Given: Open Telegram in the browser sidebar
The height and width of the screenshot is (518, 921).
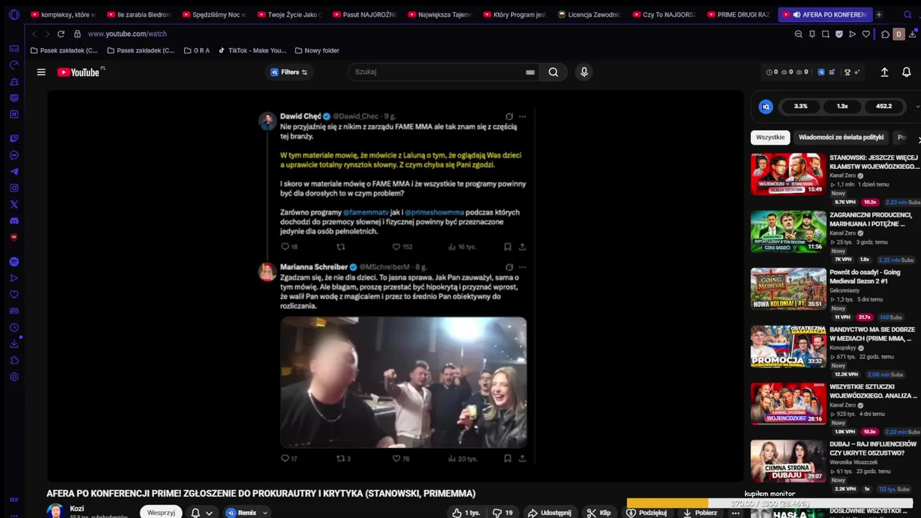Looking at the screenshot, I should (x=14, y=171).
